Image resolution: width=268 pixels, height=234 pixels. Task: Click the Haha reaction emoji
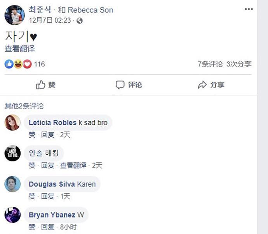click(18, 64)
